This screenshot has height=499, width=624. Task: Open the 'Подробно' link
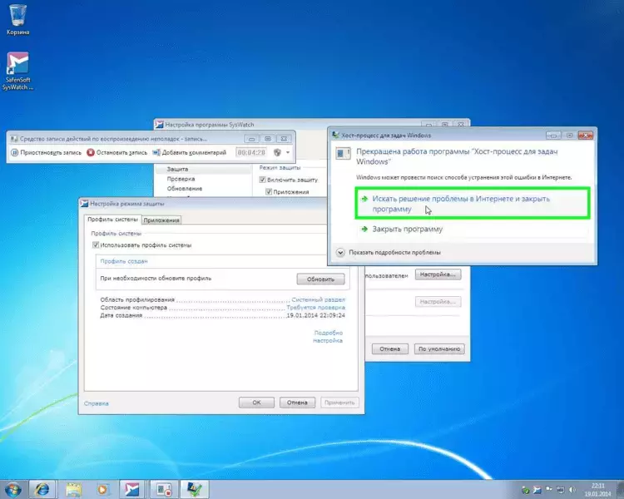point(329,333)
